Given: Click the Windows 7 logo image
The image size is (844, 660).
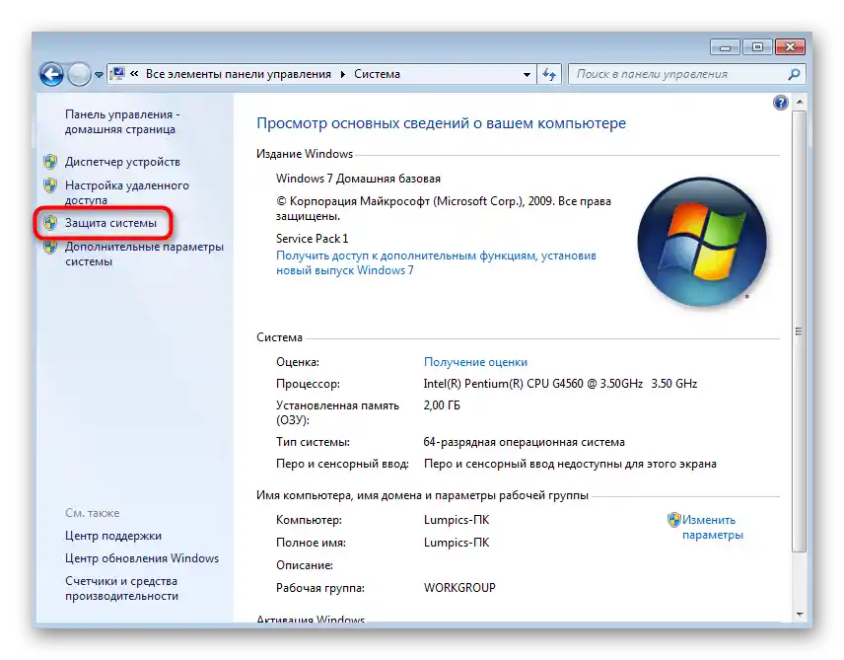Looking at the screenshot, I should click(x=702, y=242).
